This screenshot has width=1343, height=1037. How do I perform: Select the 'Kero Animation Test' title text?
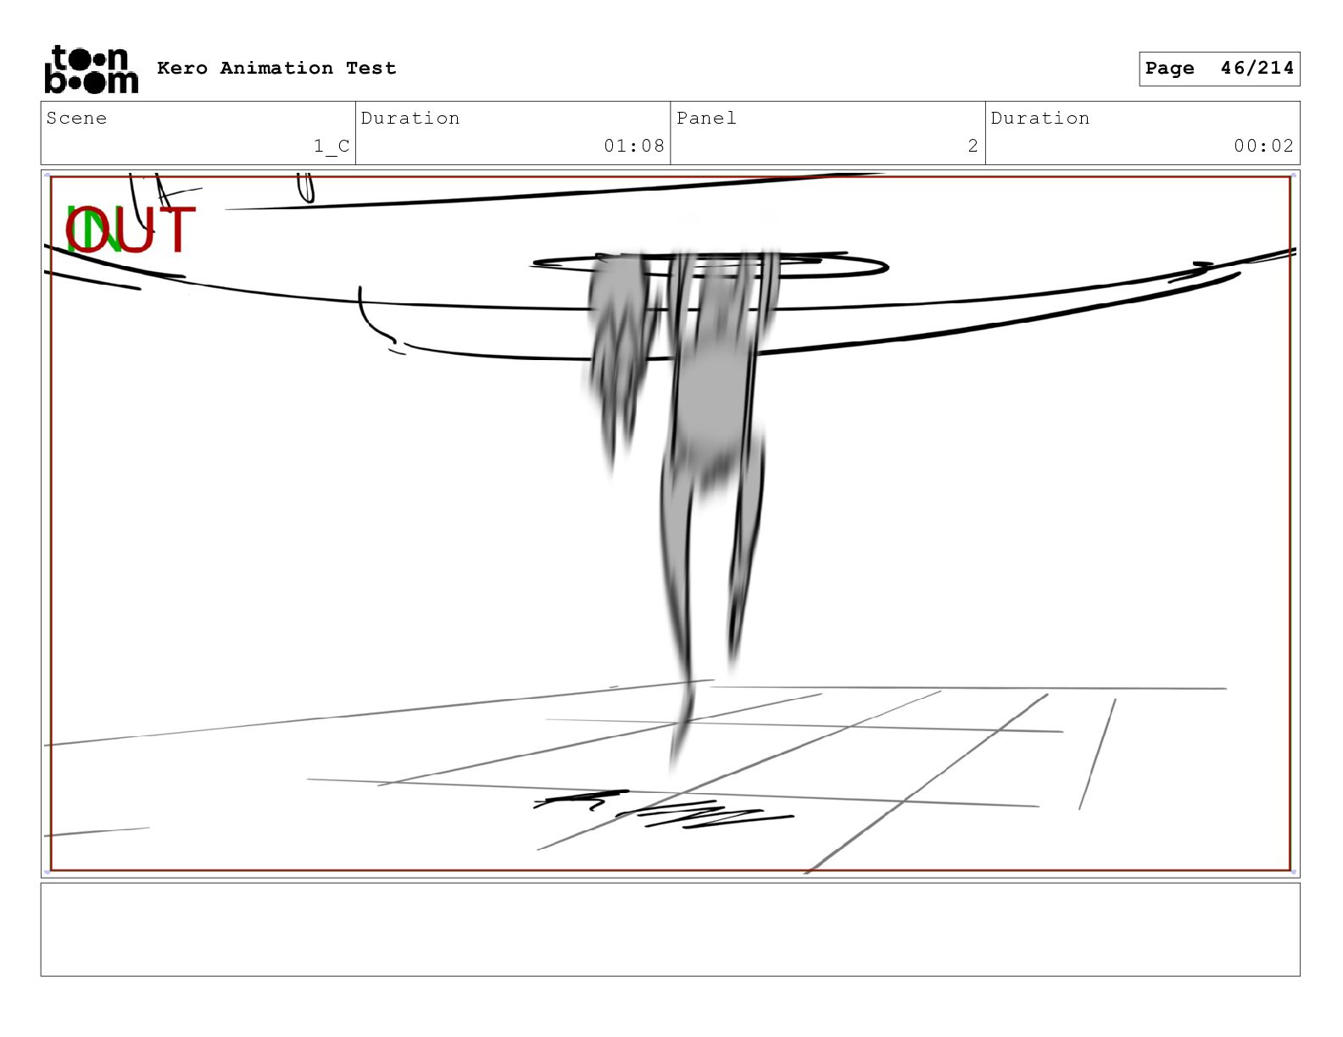point(276,68)
